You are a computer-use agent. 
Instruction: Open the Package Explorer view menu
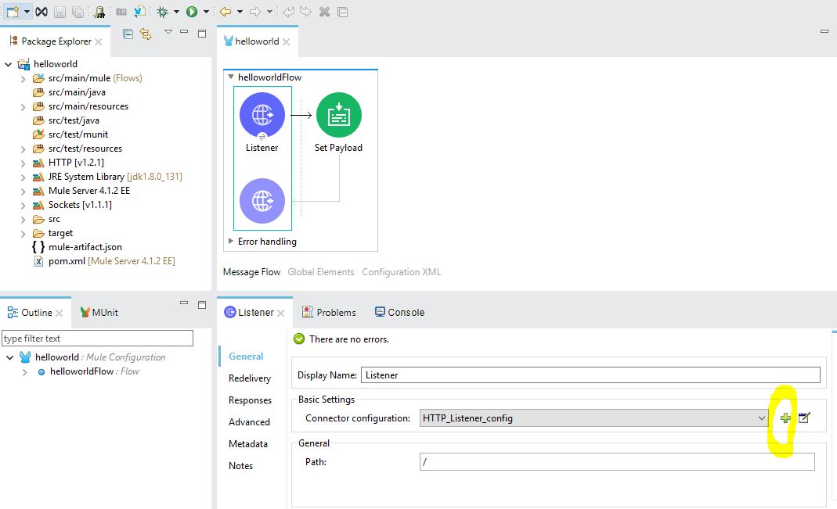click(x=168, y=33)
